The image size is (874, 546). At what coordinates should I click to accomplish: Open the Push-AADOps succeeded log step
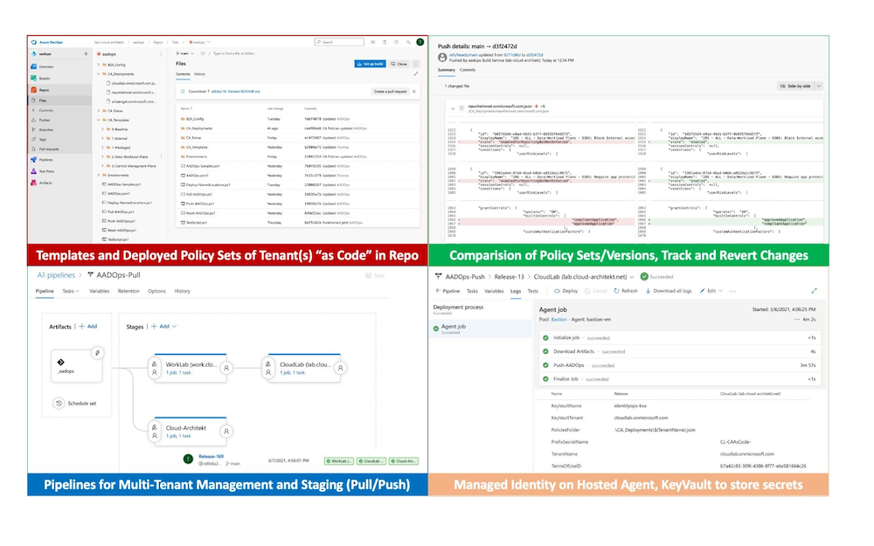[x=680, y=365]
